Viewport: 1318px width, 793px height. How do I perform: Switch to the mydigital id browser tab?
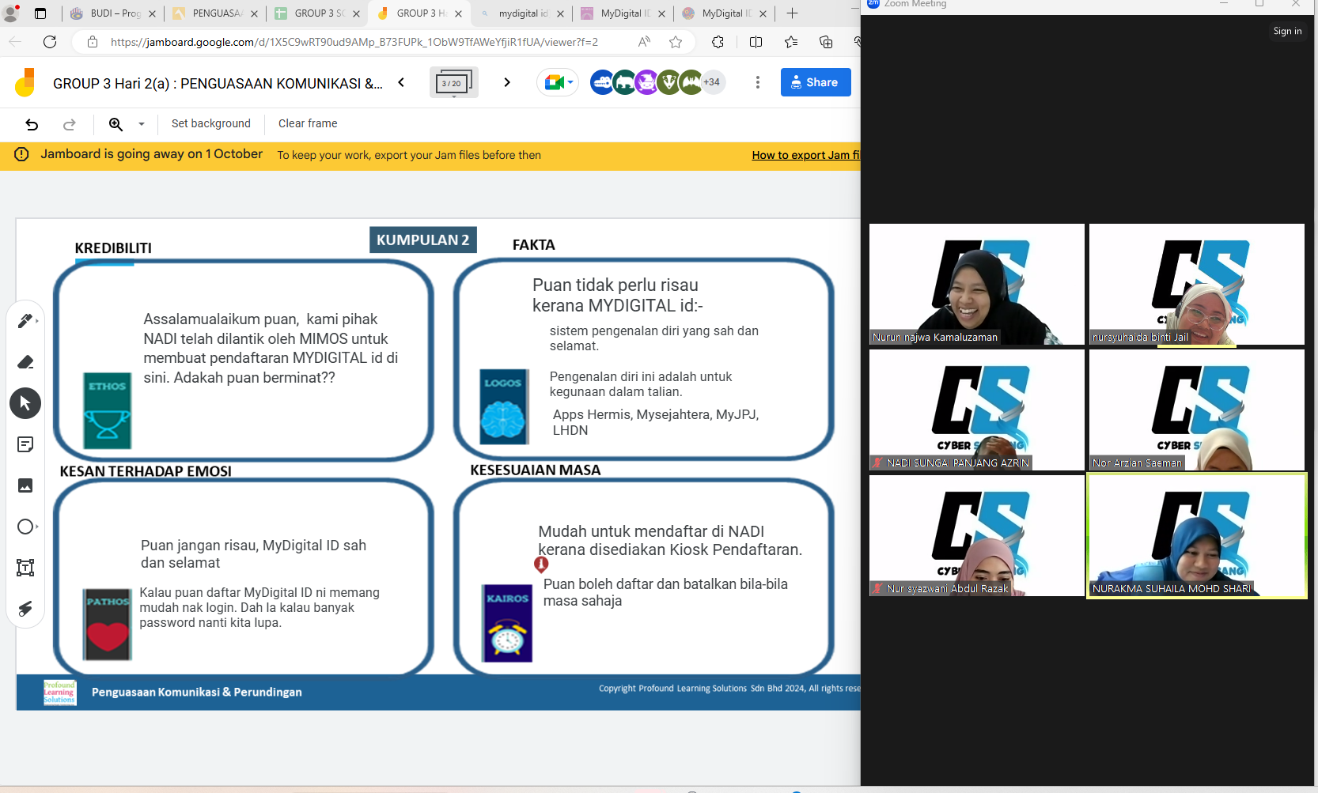(522, 13)
